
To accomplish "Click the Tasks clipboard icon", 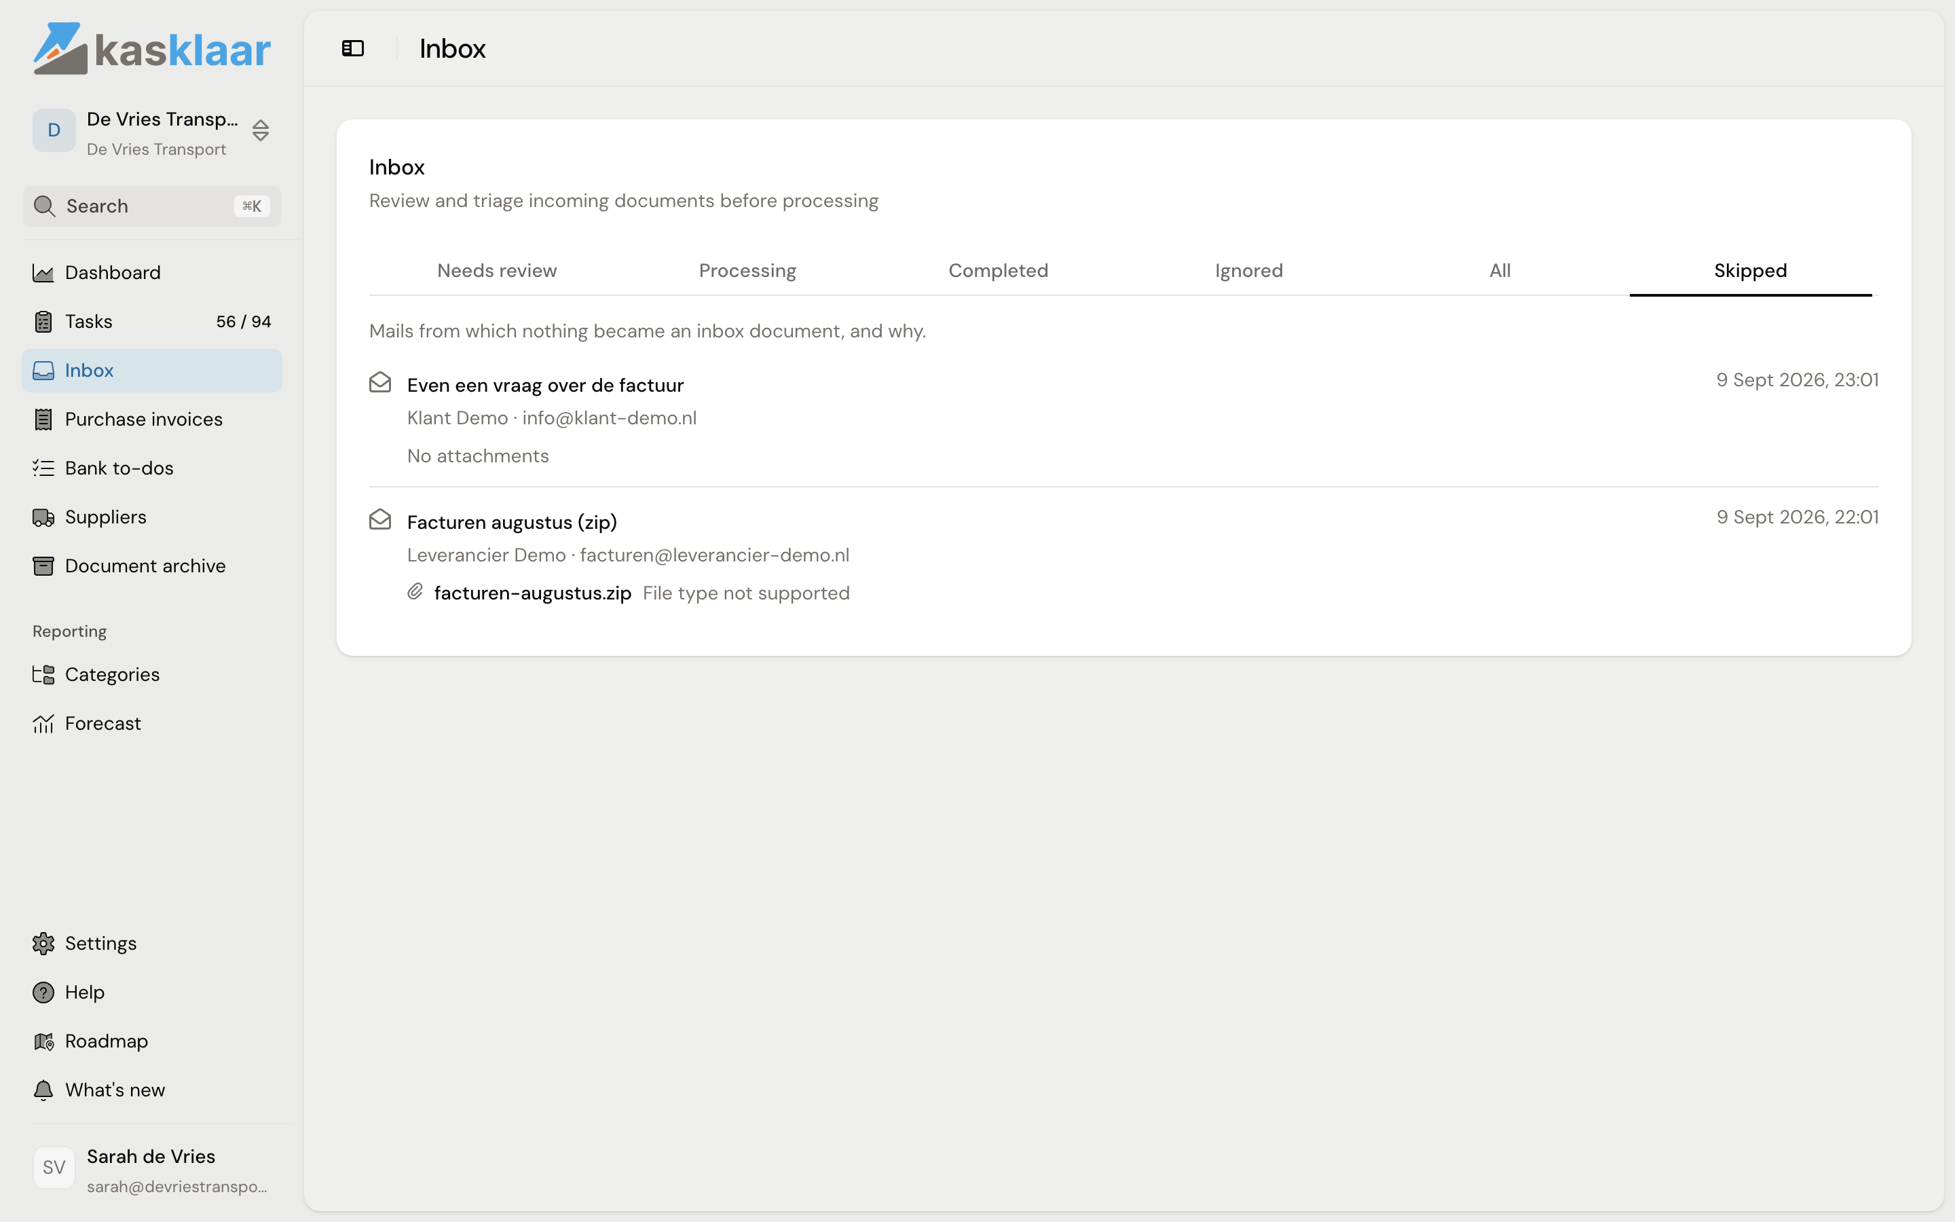I will [43, 322].
